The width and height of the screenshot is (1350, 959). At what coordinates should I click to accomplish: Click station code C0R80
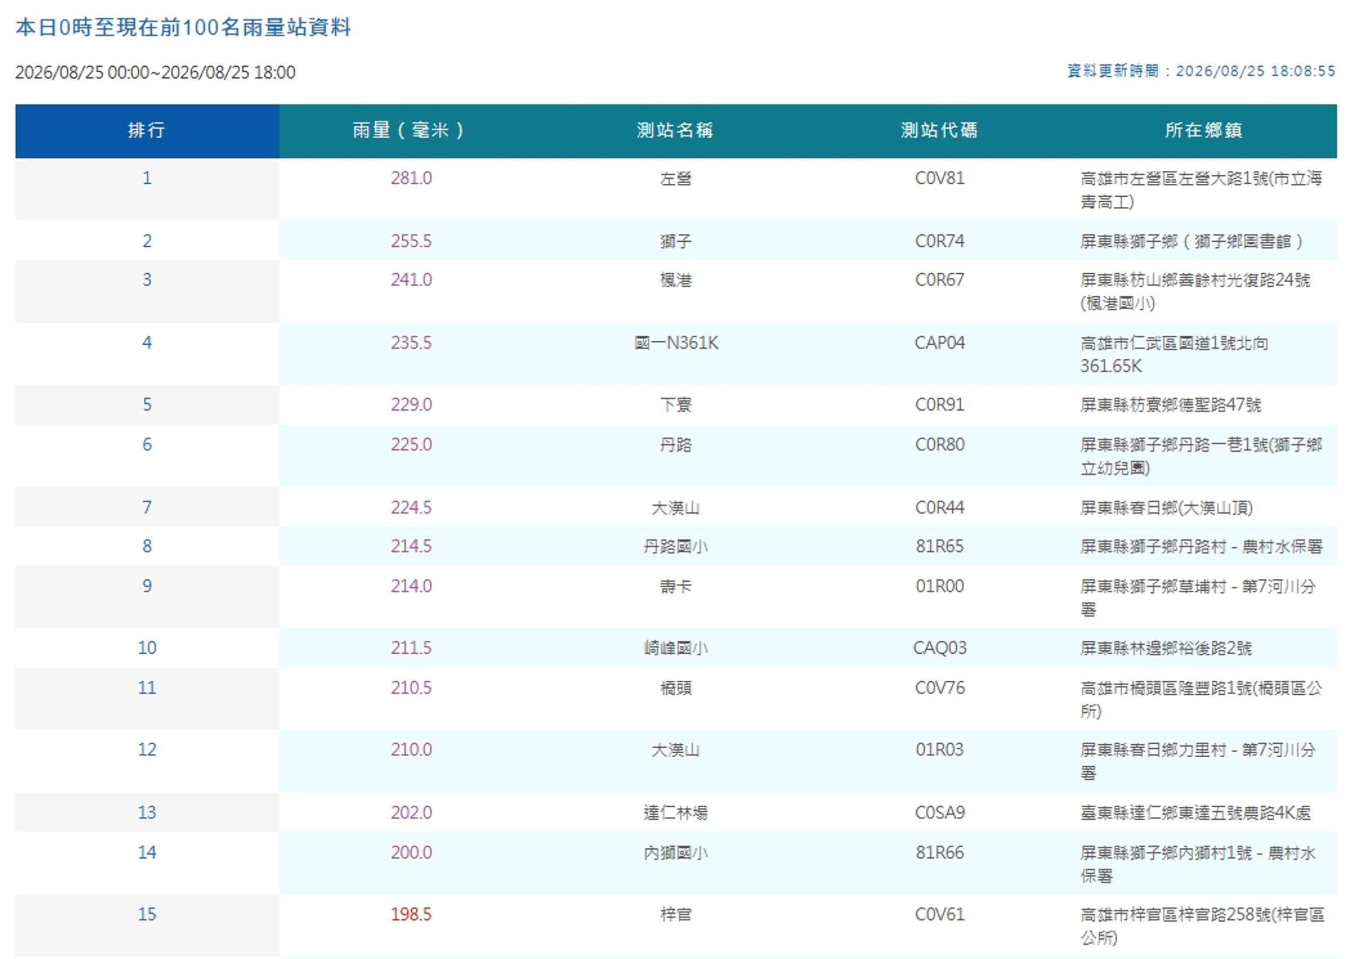click(939, 444)
